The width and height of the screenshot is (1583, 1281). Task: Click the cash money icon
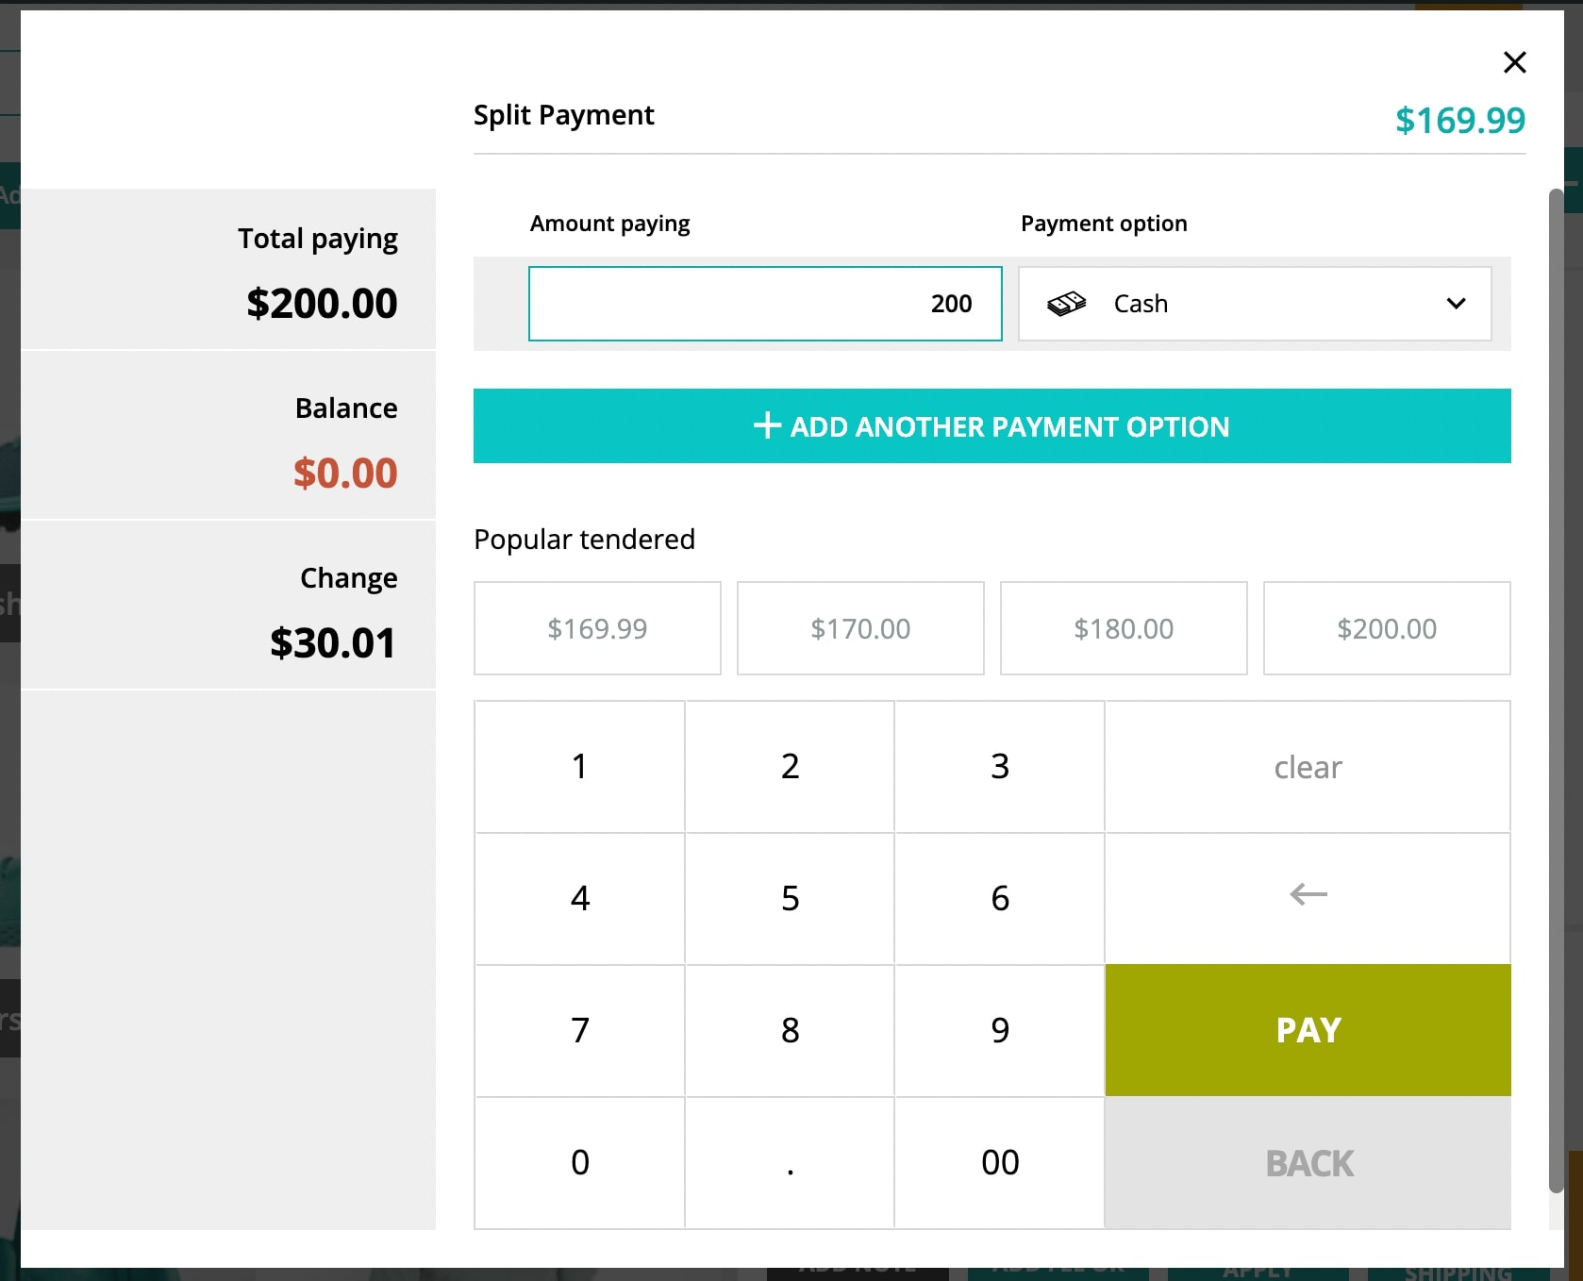tap(1067, 304)
